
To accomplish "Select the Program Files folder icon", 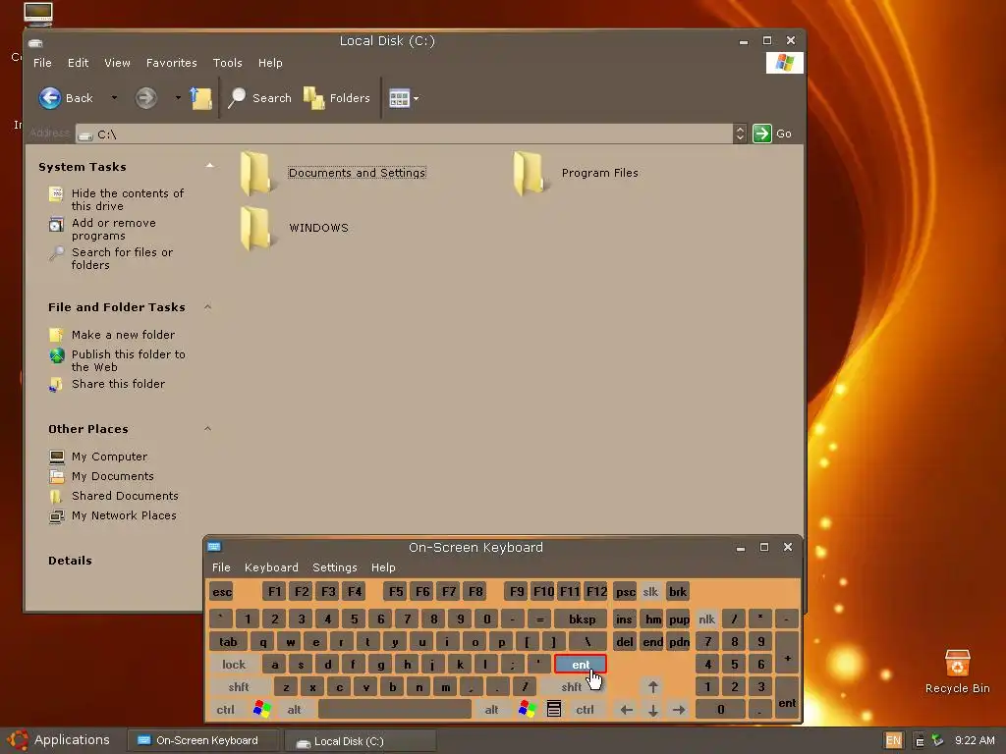I will click(529, 173).
